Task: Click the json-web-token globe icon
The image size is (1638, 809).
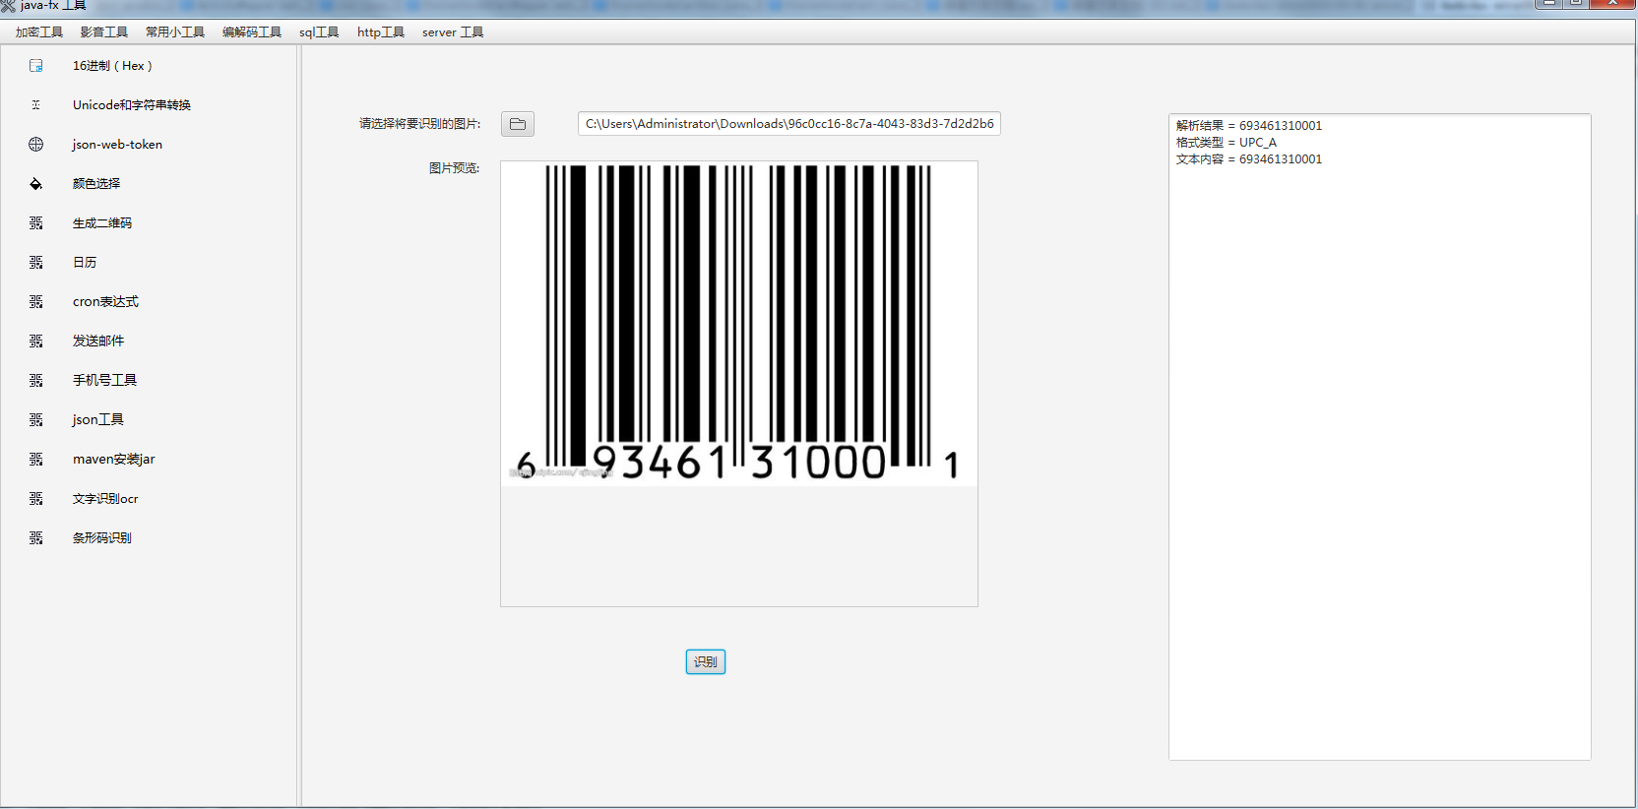Action: tap(36, 145)
